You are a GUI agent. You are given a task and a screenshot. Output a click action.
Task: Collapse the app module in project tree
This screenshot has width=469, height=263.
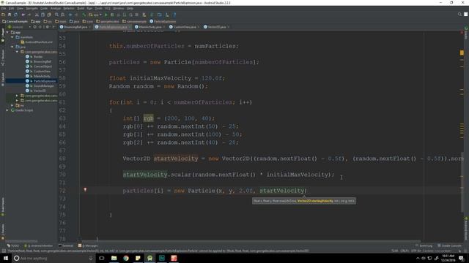[7, 32]
